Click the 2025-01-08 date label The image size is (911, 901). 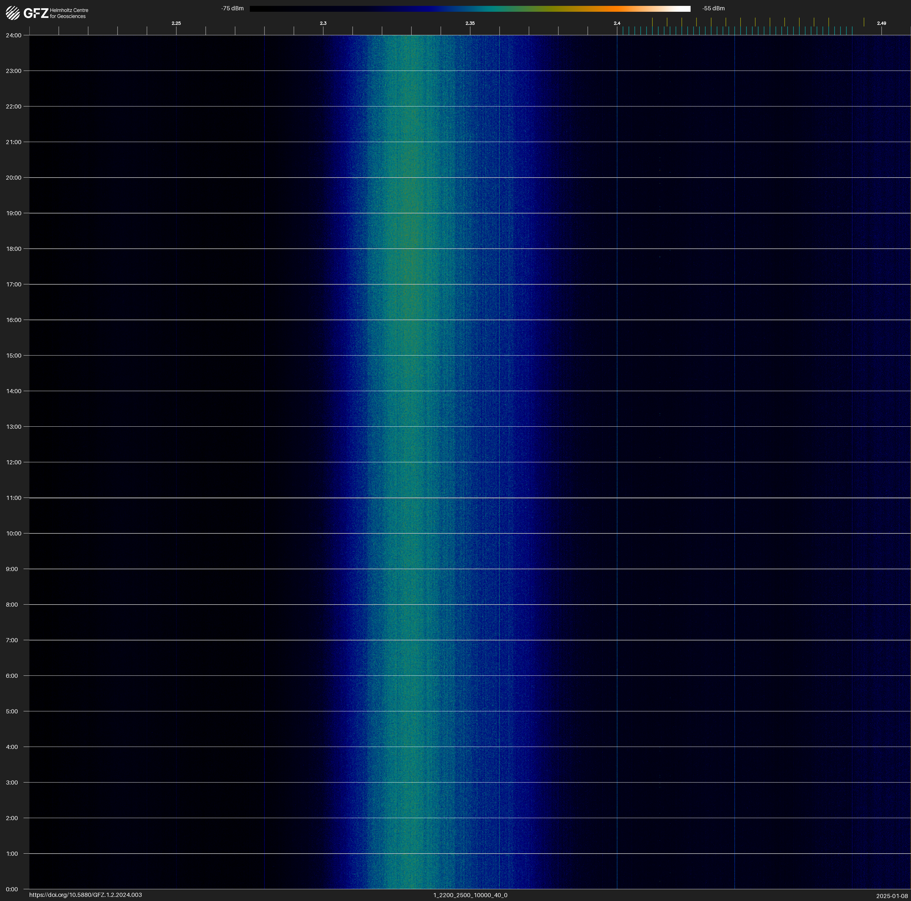[892, 896]
